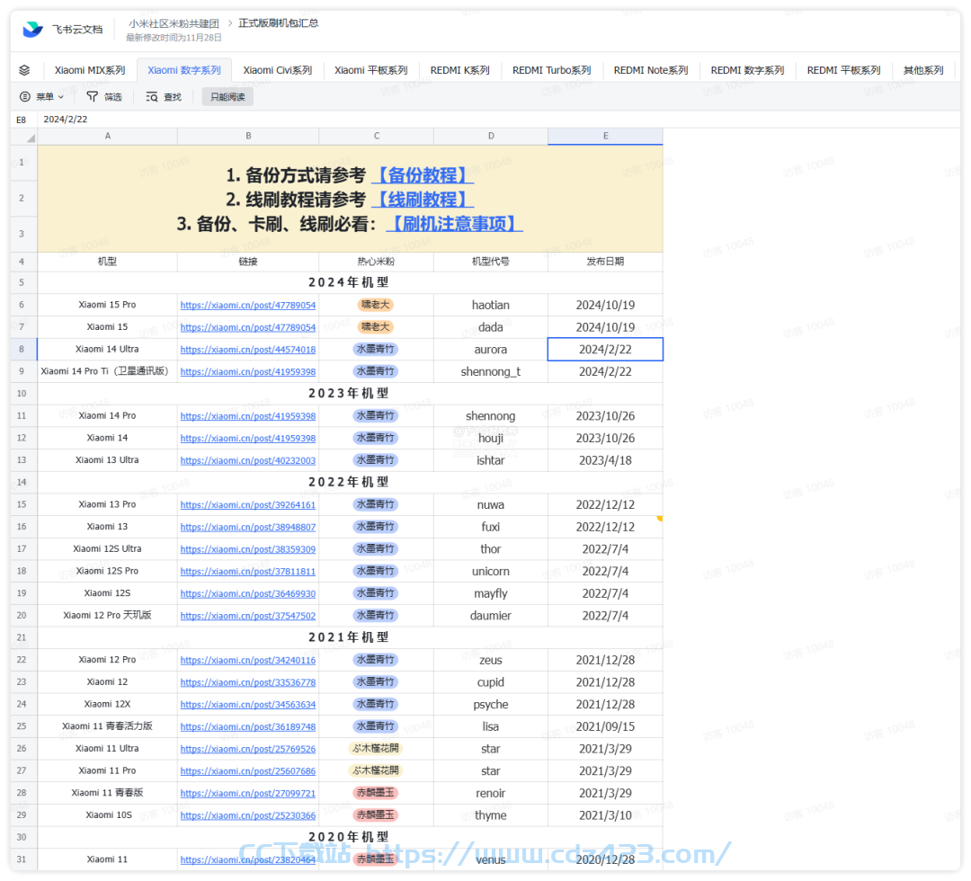Click the 只能阅读 read-only button
Image resolution: width=971 pixels, height=881 pixels.
tap(227, 96)
